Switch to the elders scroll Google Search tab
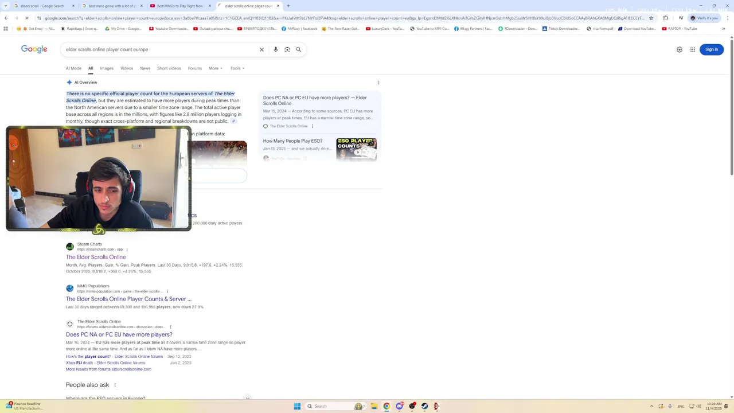 point(45,6)
